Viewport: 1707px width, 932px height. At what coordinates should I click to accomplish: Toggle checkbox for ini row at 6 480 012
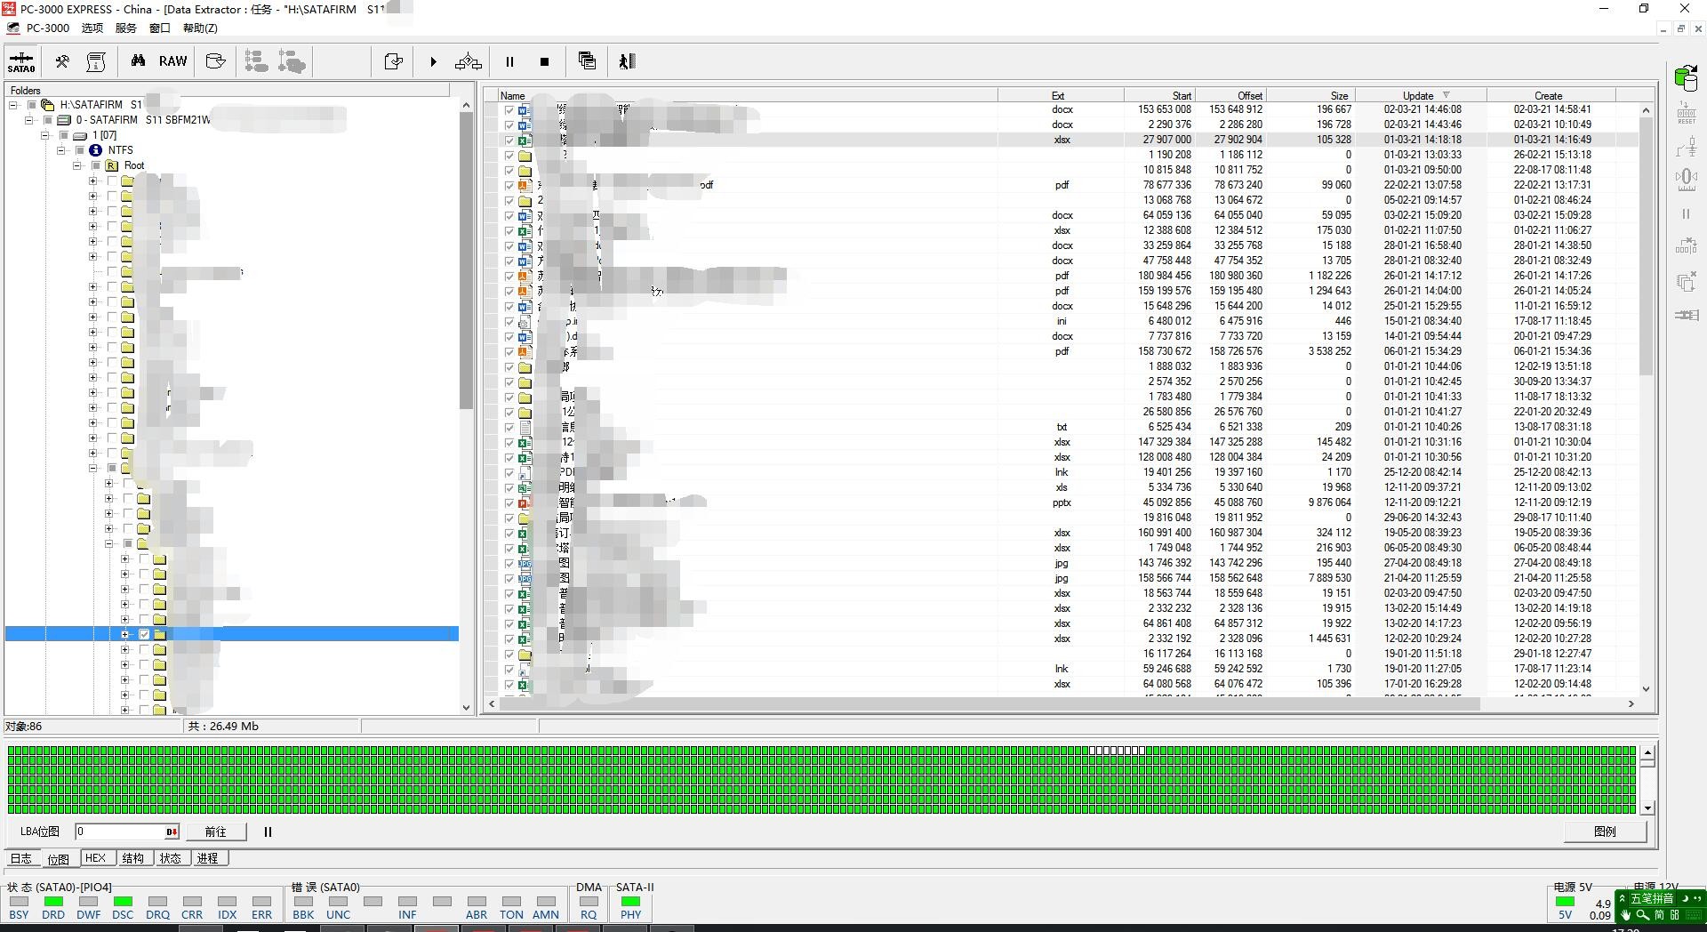pyautogui.click(x=509, y=322)
